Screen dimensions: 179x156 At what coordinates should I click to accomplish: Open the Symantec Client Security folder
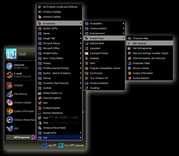[60, 83]
